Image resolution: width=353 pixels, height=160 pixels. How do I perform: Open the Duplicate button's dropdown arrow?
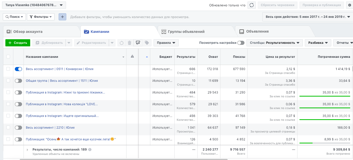69,43
